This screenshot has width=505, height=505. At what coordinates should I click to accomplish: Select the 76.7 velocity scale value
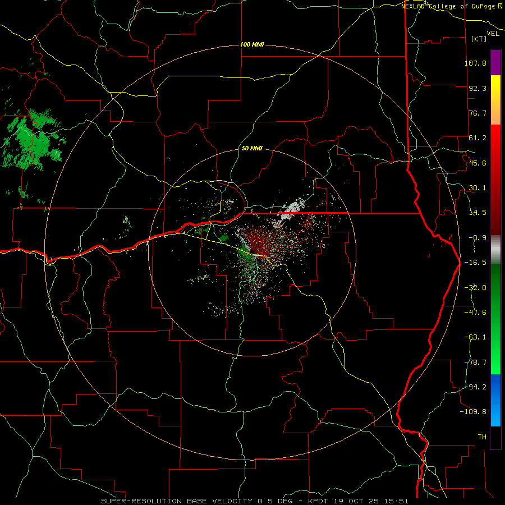pyautogui.click(x=478, y=113)
